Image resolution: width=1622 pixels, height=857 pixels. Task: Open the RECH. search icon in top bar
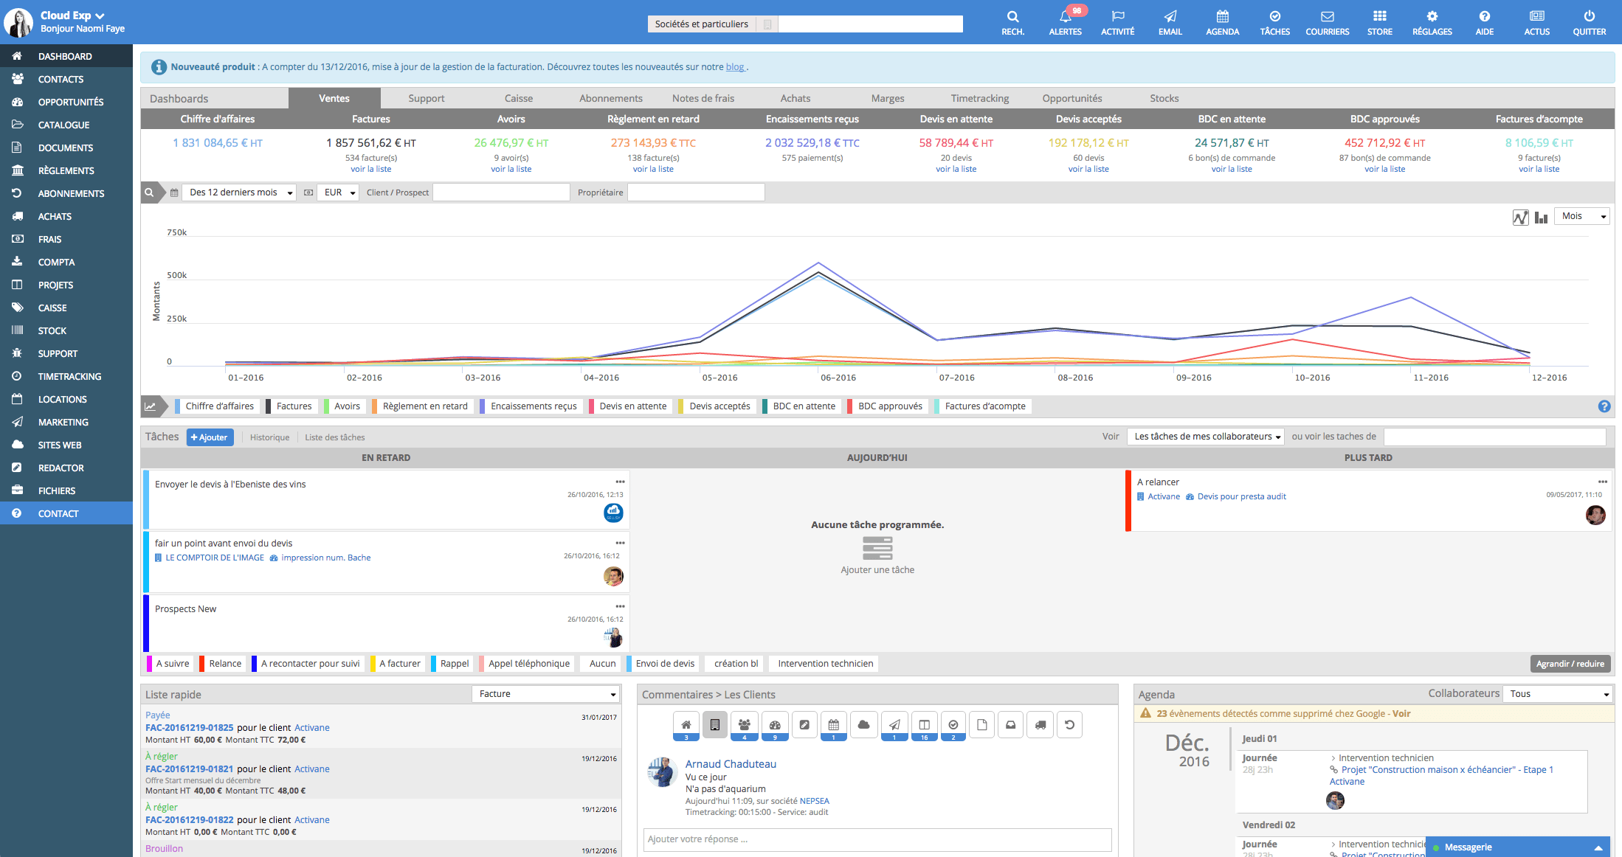(x=1012, y=23)
